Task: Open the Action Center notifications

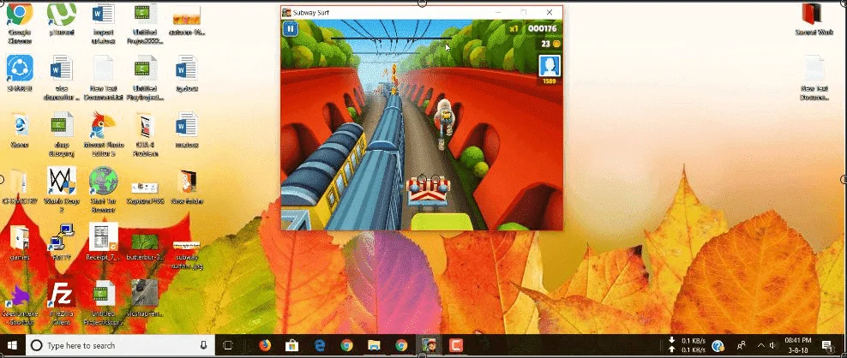Action: pyautogui.click(x=827, y=345)
